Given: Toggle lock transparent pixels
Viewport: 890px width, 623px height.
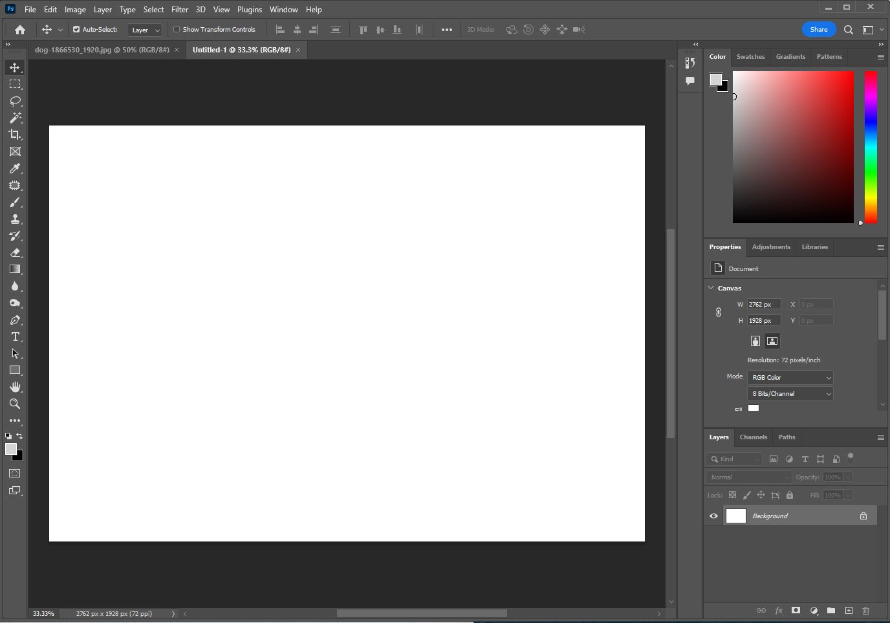Looking at the screenshot, I should (733, 496).
